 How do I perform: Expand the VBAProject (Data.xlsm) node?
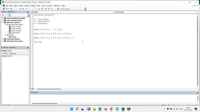(x=3, y=41)
